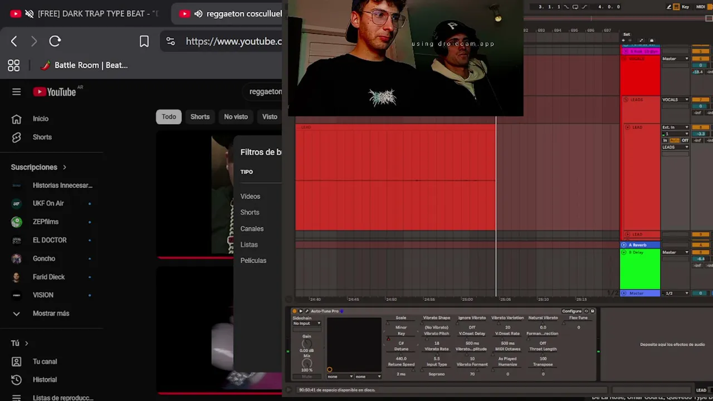Select the Visto filter chip
713x401 pixels.
[270, 117]
